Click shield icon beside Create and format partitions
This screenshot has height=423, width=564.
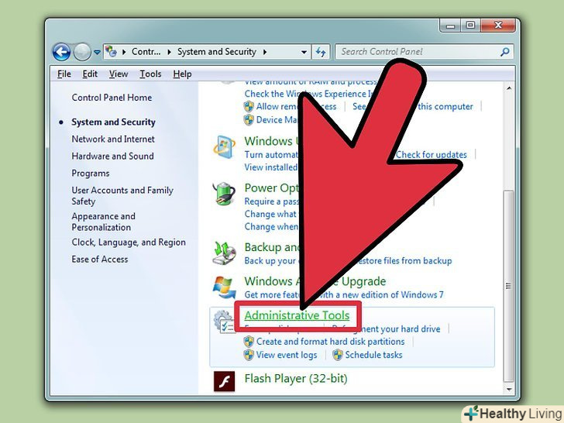[249, 342]
